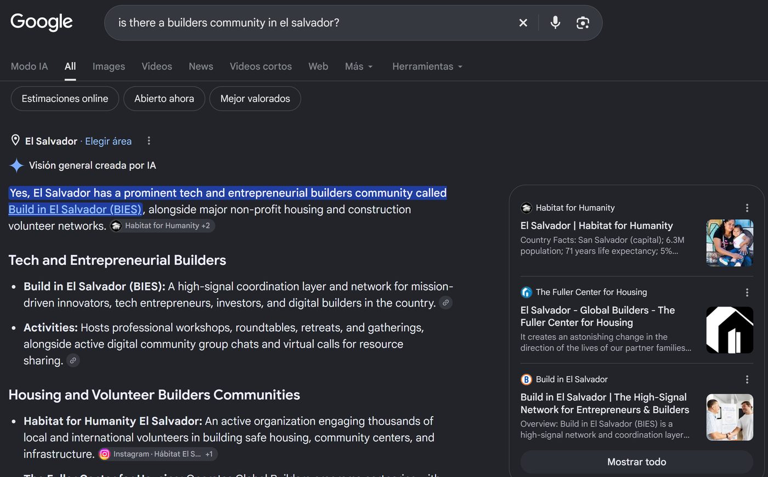The height and width of the screenshot is (477, 768).
Task: Click the Habitat for Humanity thumbnail image
Action: [x=730, y=243]
